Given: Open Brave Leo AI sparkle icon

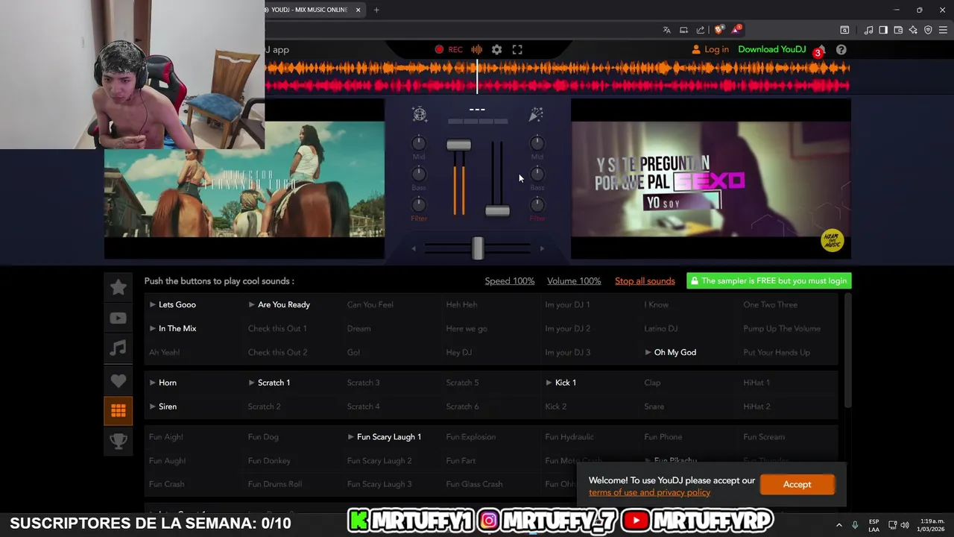Looking at the screenshot, I should coord(913,30).
